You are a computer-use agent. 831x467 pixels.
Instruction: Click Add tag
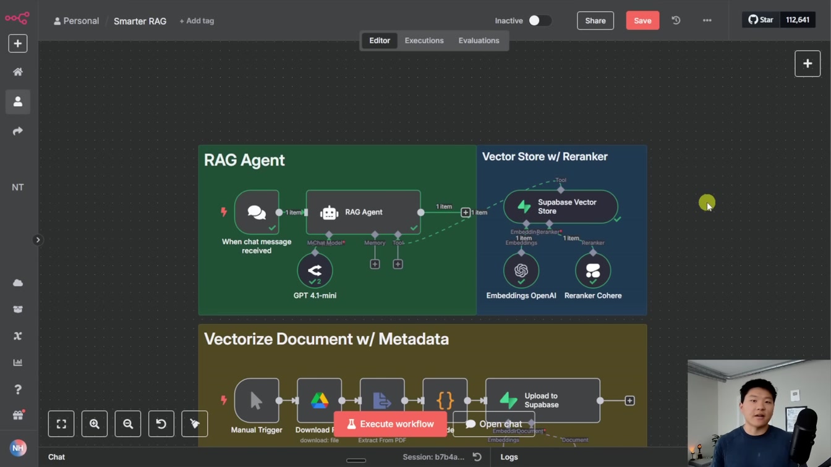tap(197, 21)
